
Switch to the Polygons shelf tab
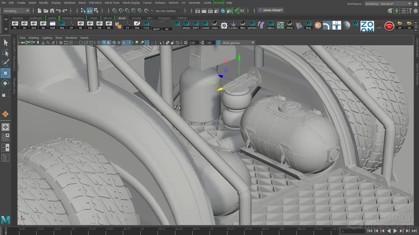[x=164, y=18]
